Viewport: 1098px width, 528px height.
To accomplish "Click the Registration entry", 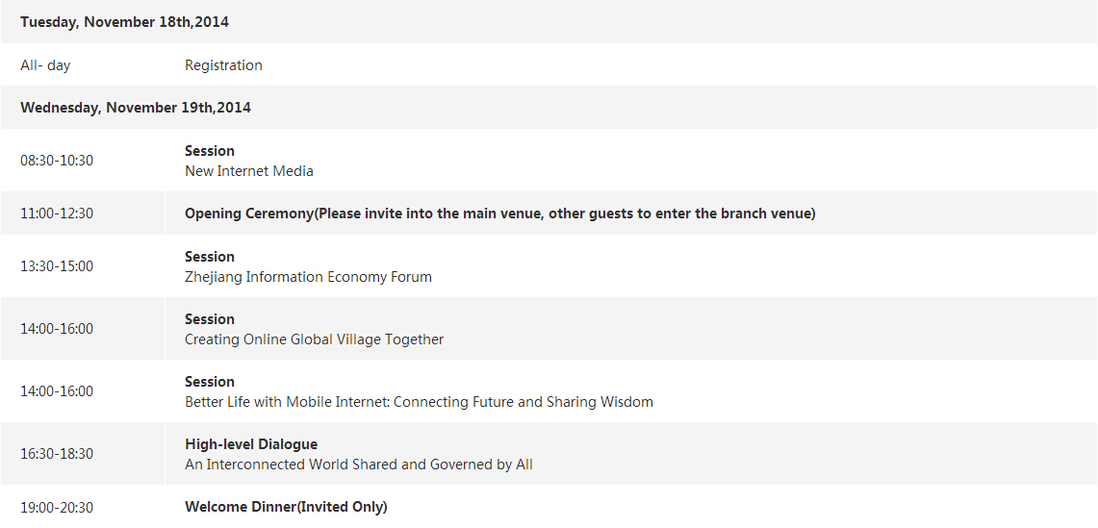I will pos(223,65).
